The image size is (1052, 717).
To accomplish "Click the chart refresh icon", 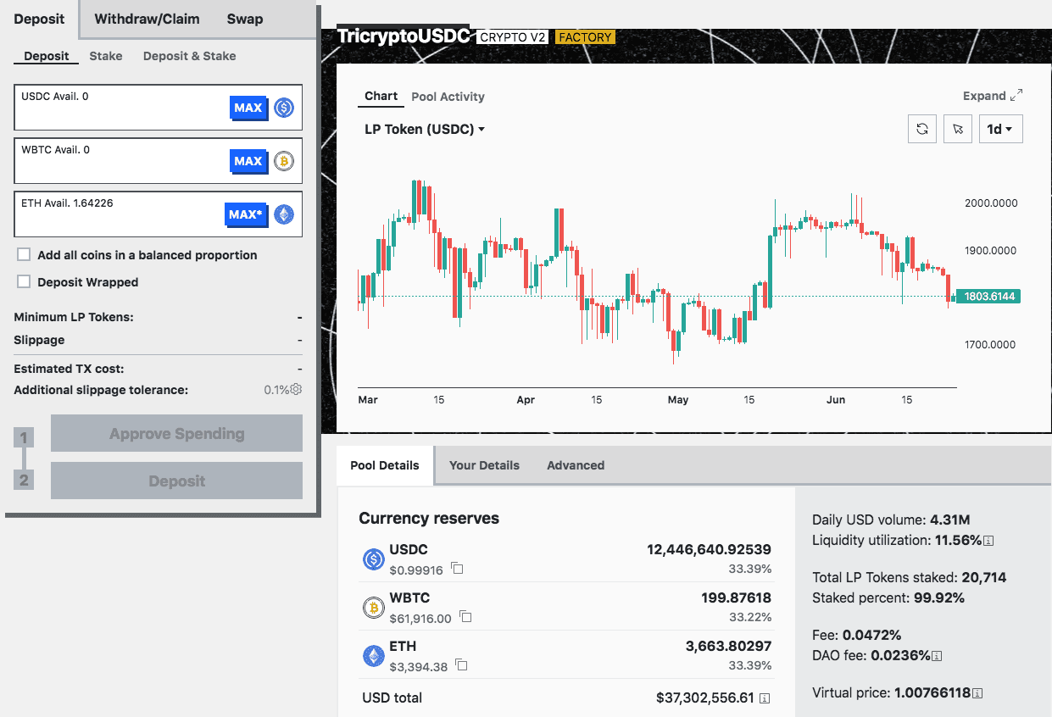I will click(922, 129).
